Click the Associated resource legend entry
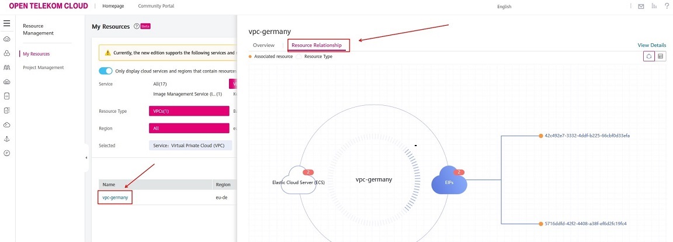673x242 pixels. pyautogui.click(x=271, y=57)
